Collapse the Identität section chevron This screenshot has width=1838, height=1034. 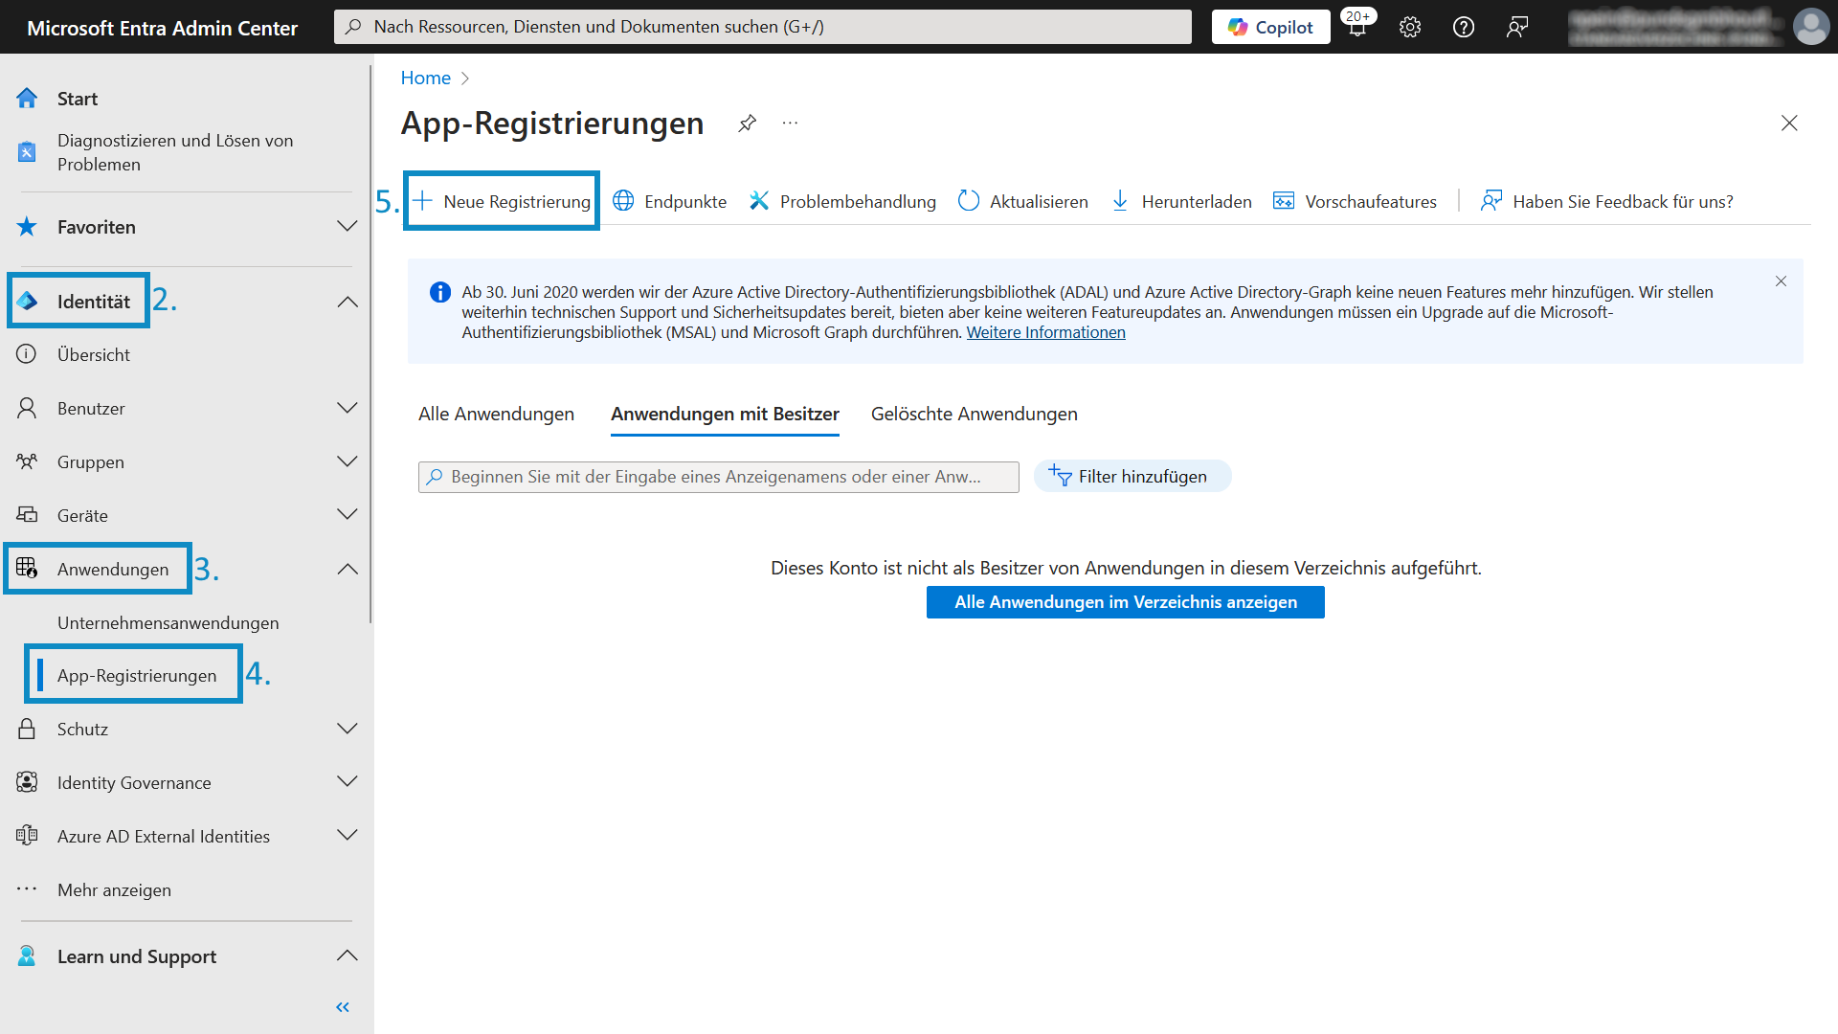pyautogui.click(x=347, y=302)
